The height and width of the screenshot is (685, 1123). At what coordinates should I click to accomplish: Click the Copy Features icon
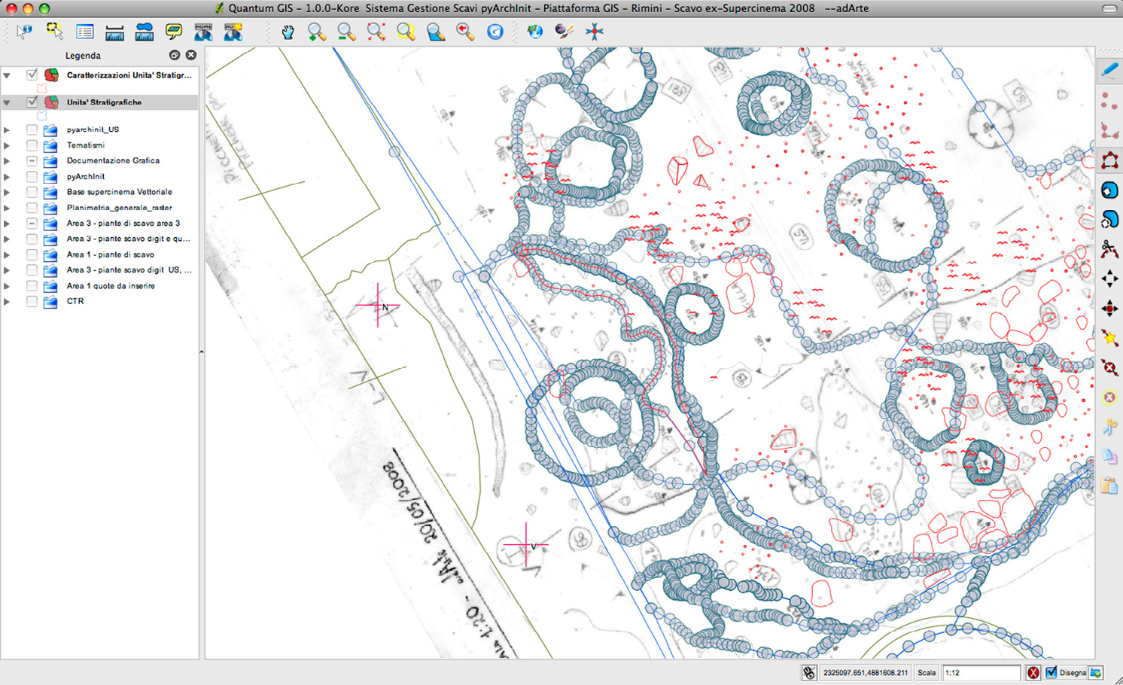(1109, 456)
